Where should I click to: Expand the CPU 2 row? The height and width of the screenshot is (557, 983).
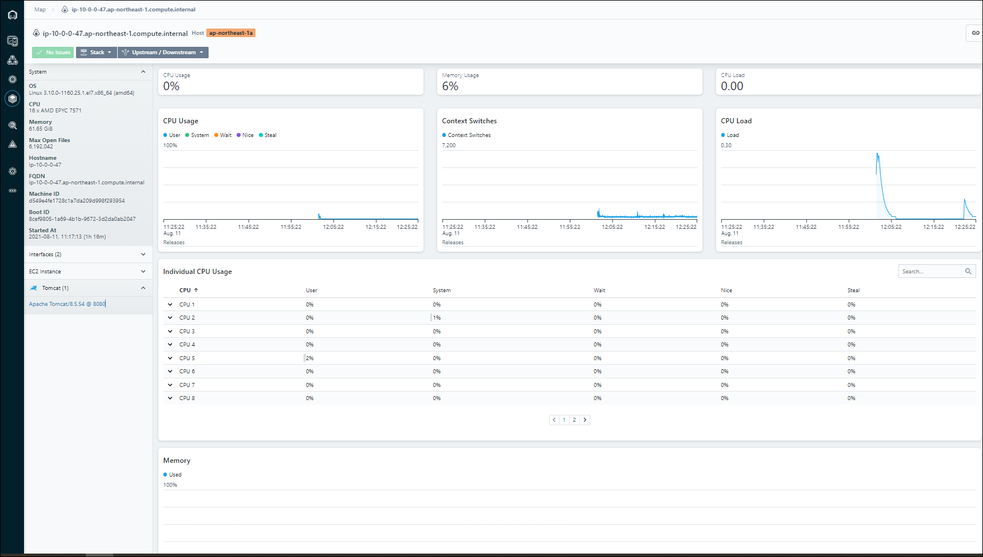pyautogui.click(x=170, y=318)
